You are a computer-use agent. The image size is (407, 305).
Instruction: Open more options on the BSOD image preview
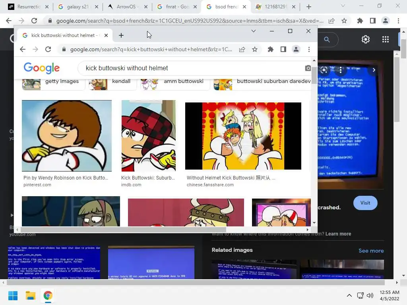coord(341,70)
